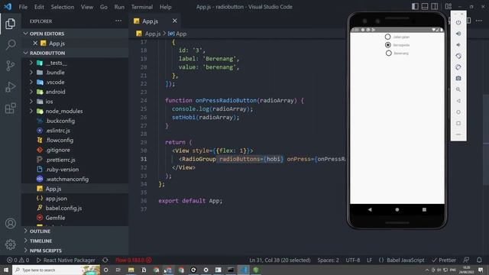Rotate emulator left

coord(458,56)
